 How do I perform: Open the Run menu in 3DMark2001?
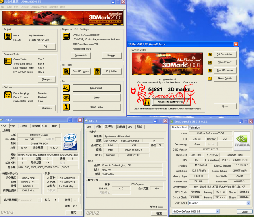[x=16, y=7]
